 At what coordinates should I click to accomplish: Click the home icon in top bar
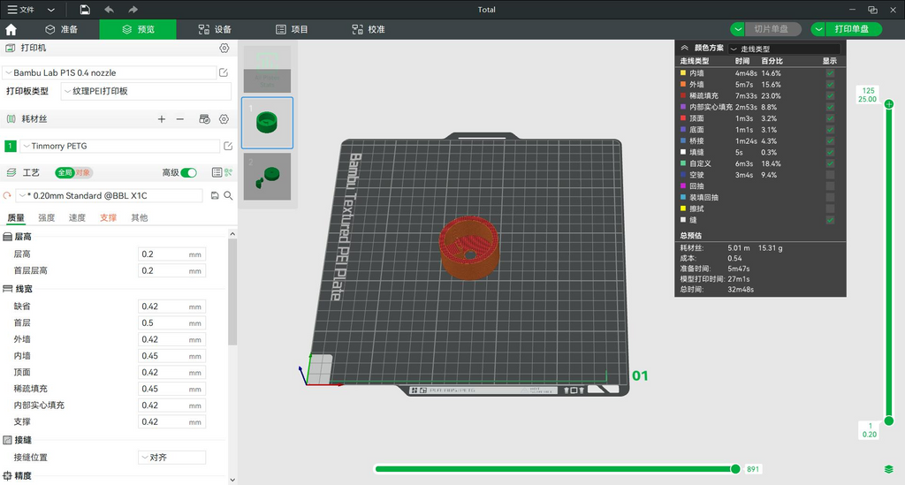click(11, 29)
